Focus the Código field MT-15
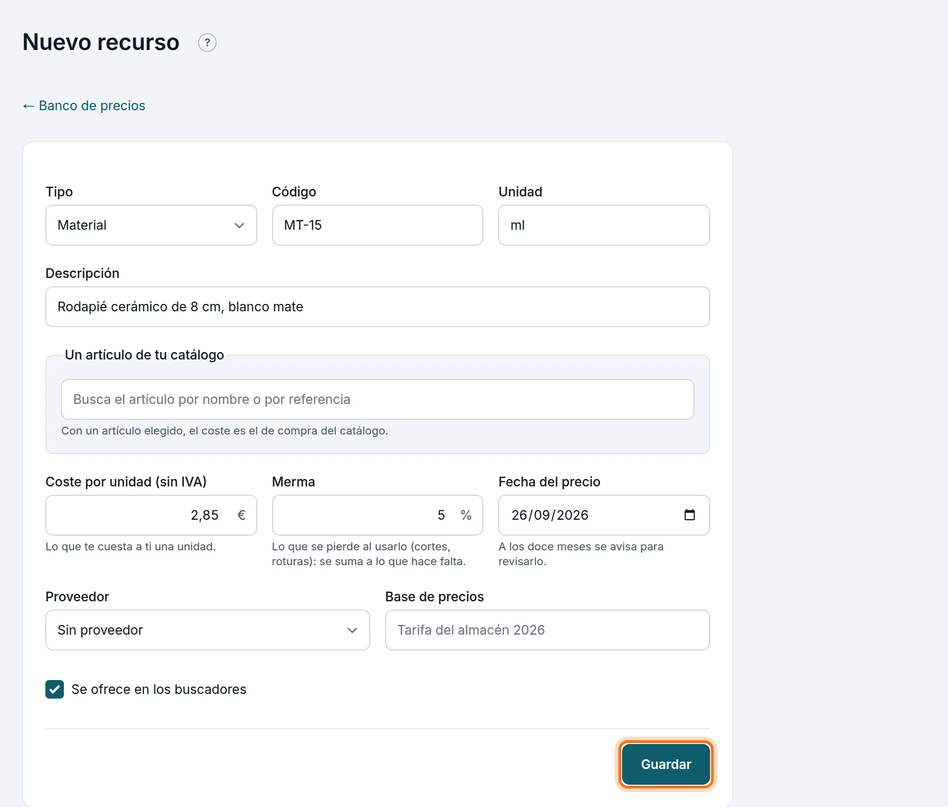Viewport: 948px width, 807px height. (x=377, y=225)
